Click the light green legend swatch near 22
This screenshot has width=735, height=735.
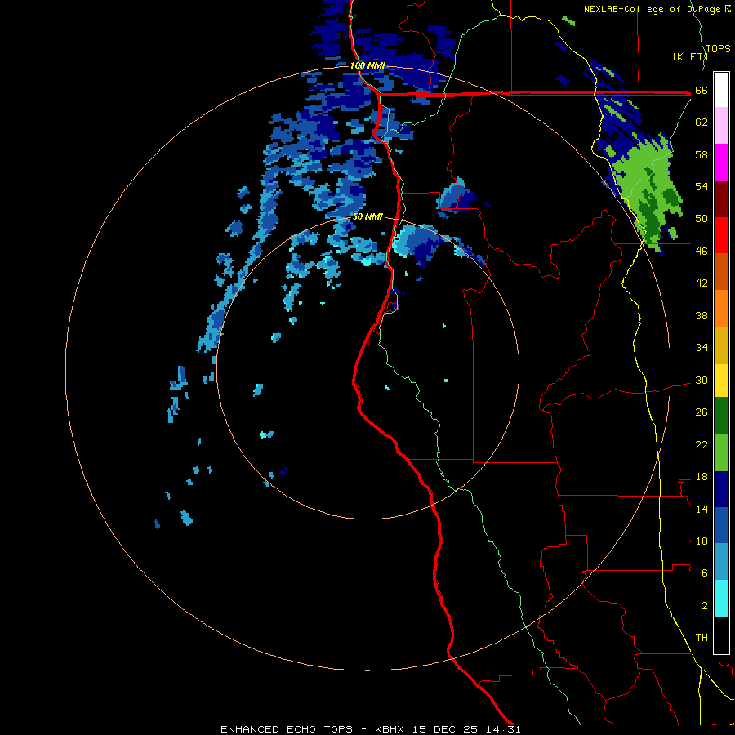click(721, 452)
